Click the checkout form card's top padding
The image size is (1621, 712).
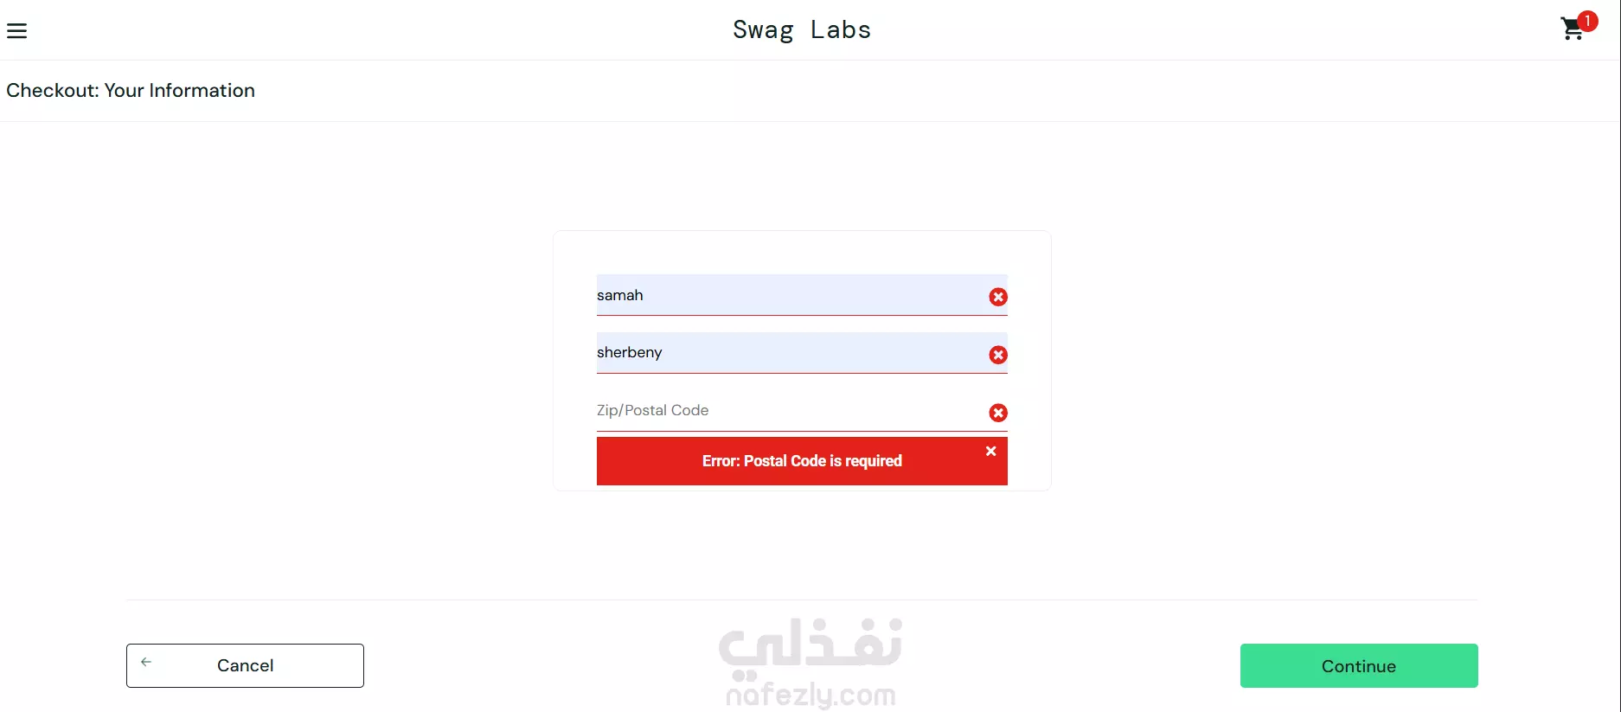coord(802,253)
